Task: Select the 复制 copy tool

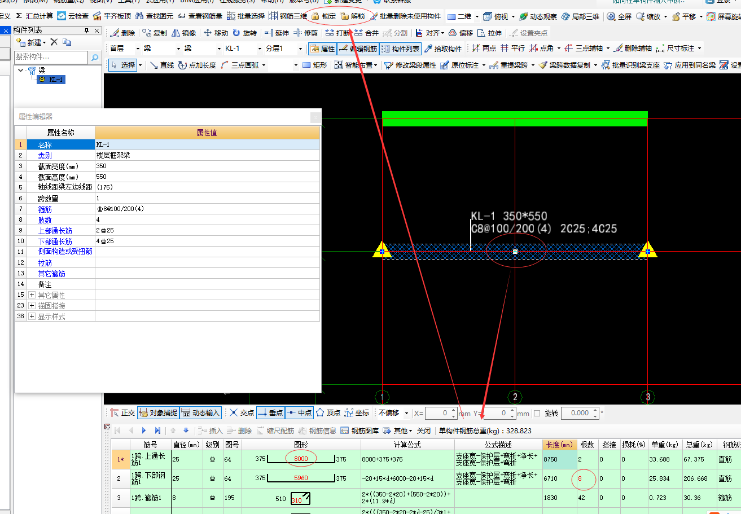Action: (x=155, y=33)
